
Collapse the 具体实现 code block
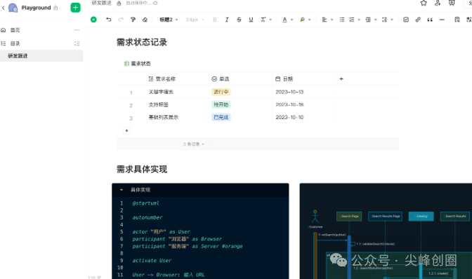click(x=122, y=190)
